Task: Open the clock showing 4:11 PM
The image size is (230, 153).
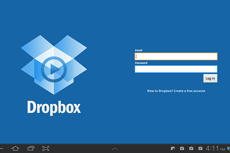Action: tap(215, 149)
